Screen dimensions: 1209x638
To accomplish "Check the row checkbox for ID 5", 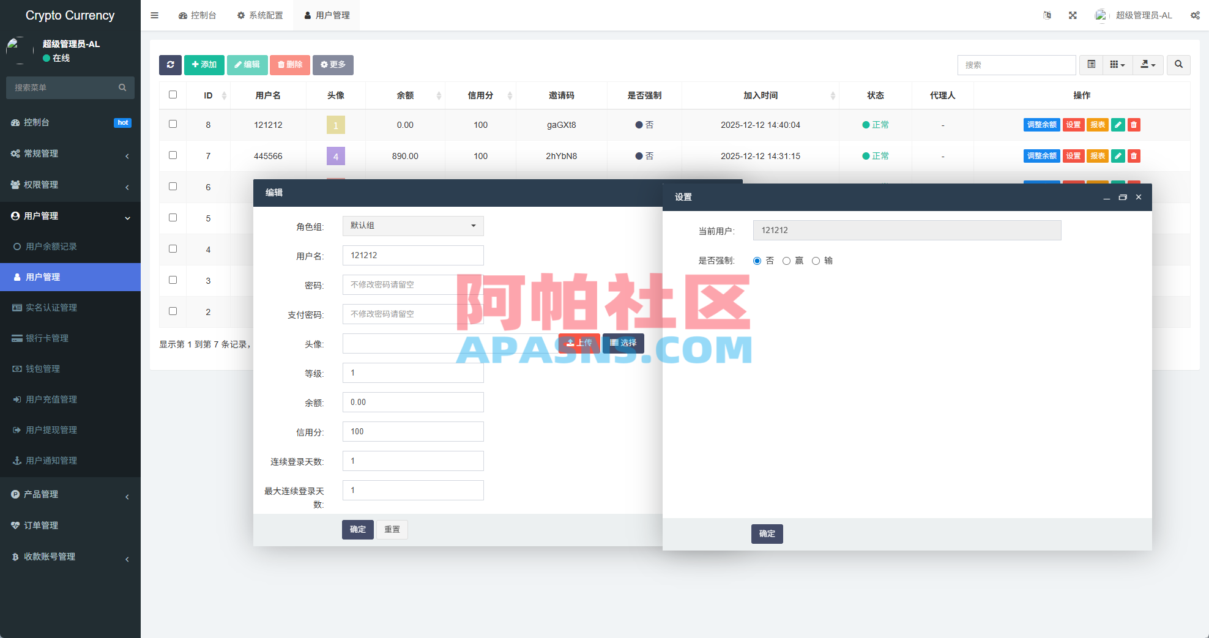I will click(x=173, y=218).
